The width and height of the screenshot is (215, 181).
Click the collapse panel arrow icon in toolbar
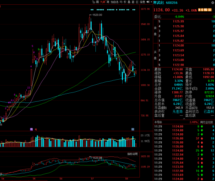[x=148, y=2]
